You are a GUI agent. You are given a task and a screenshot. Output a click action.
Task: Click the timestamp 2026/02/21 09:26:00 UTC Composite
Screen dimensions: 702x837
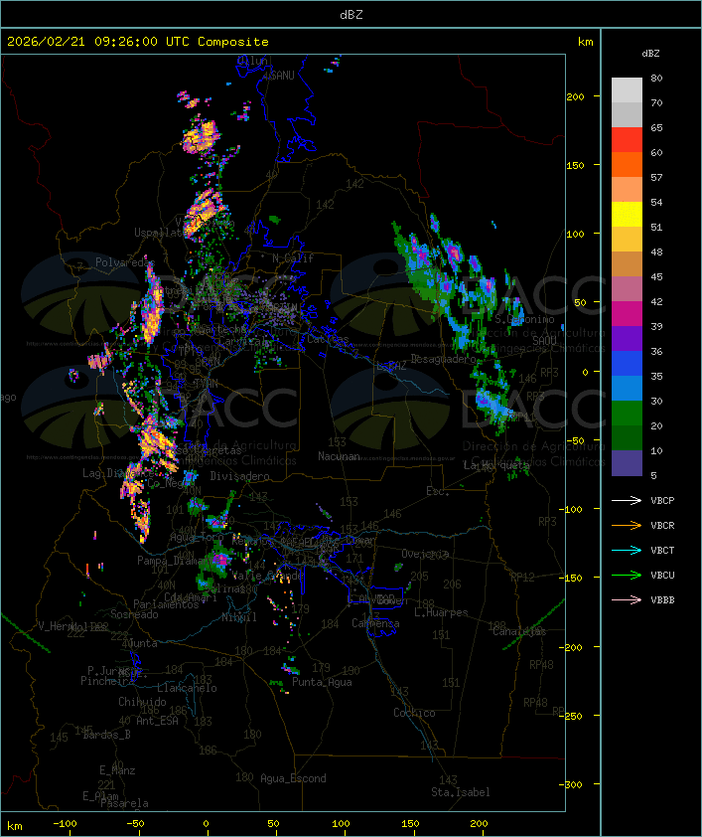(x=138, y=41)
